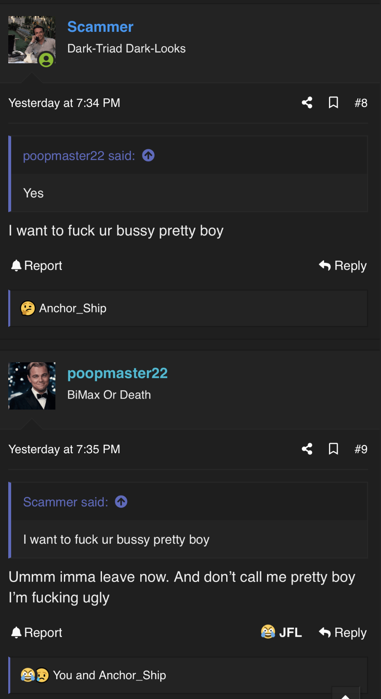Open post #9 permalink
Viewport: 381px width, 699px height.
click(x=361, y=449)
